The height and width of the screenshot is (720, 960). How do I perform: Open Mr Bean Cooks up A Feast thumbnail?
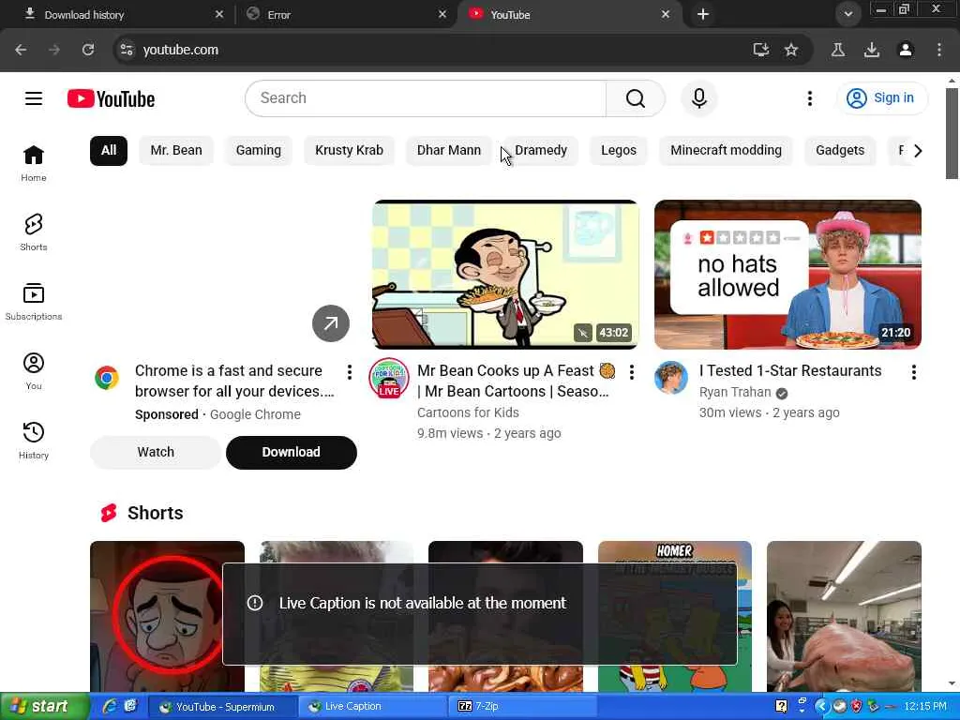(x=505, y=275)
